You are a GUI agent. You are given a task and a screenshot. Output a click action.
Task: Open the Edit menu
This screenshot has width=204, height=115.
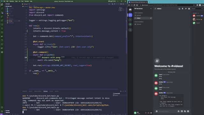(x=7, y=1)
